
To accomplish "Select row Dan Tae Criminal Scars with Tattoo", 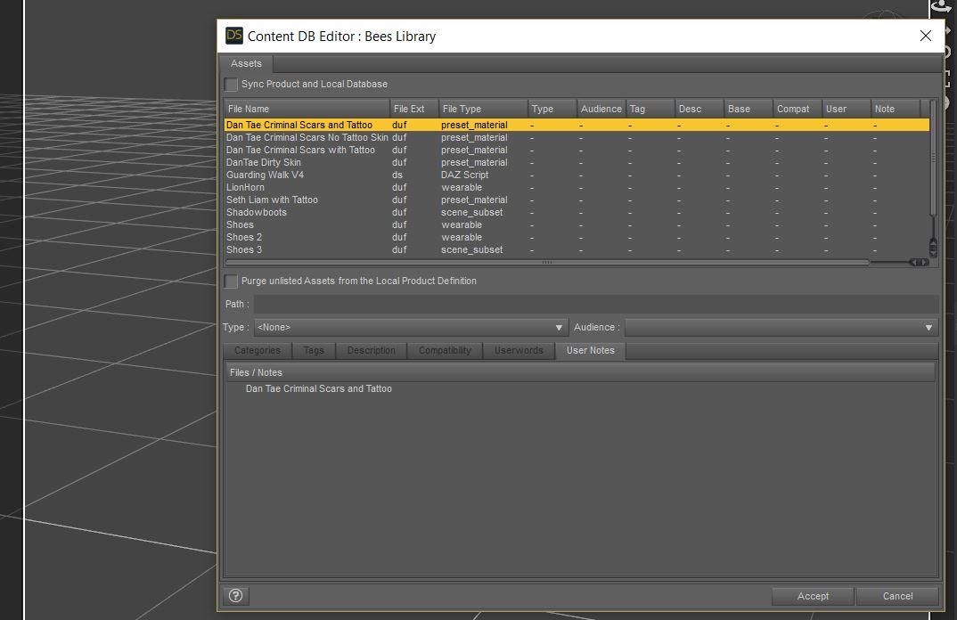I will pyautogui.click(x=577, y=150).
